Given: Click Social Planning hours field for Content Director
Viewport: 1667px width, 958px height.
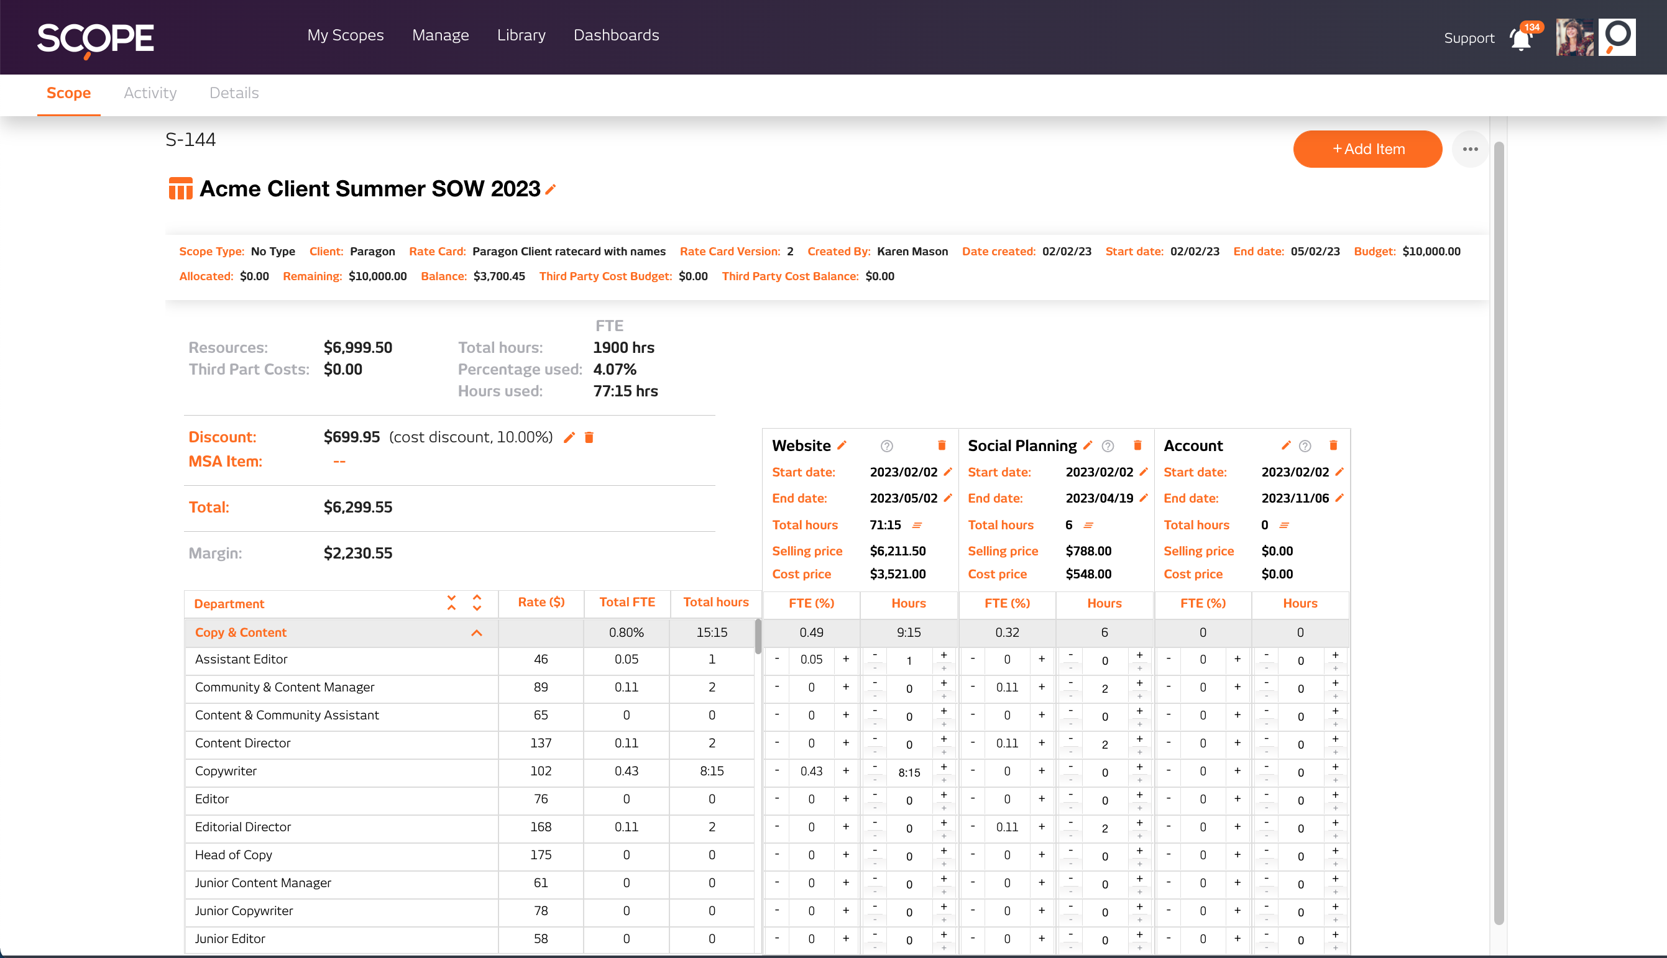Looking at the screenshot, I should point(1105,744).
